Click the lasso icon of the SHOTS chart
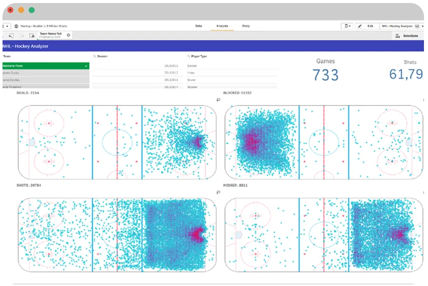This screenshot has height=286, width=428. coord(219,193)
